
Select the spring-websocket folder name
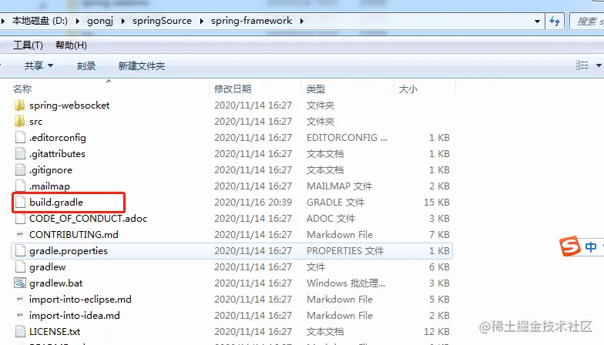click(69, 105)
